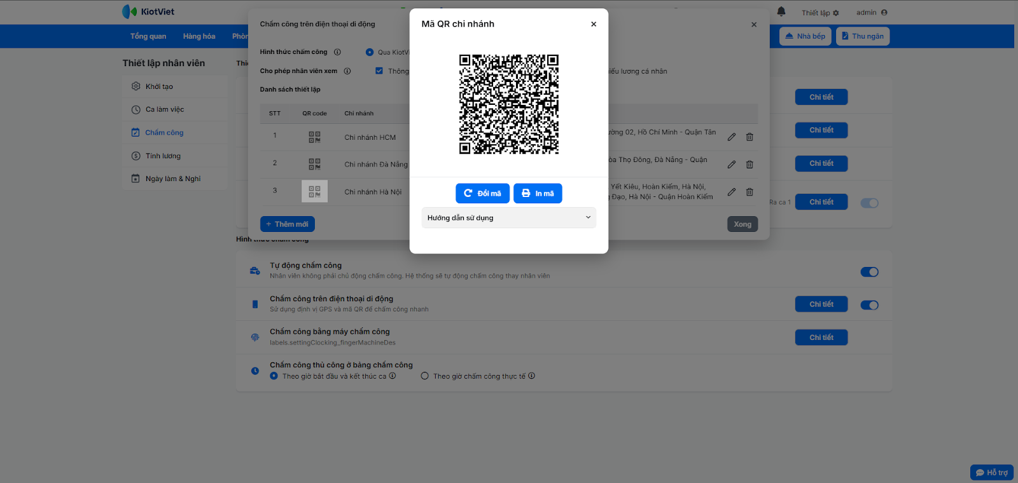This screenshot has height=483, width=1018.
Task: Open Chi tiết for Chấm công bằng máy chấm công
Action: 821,337
